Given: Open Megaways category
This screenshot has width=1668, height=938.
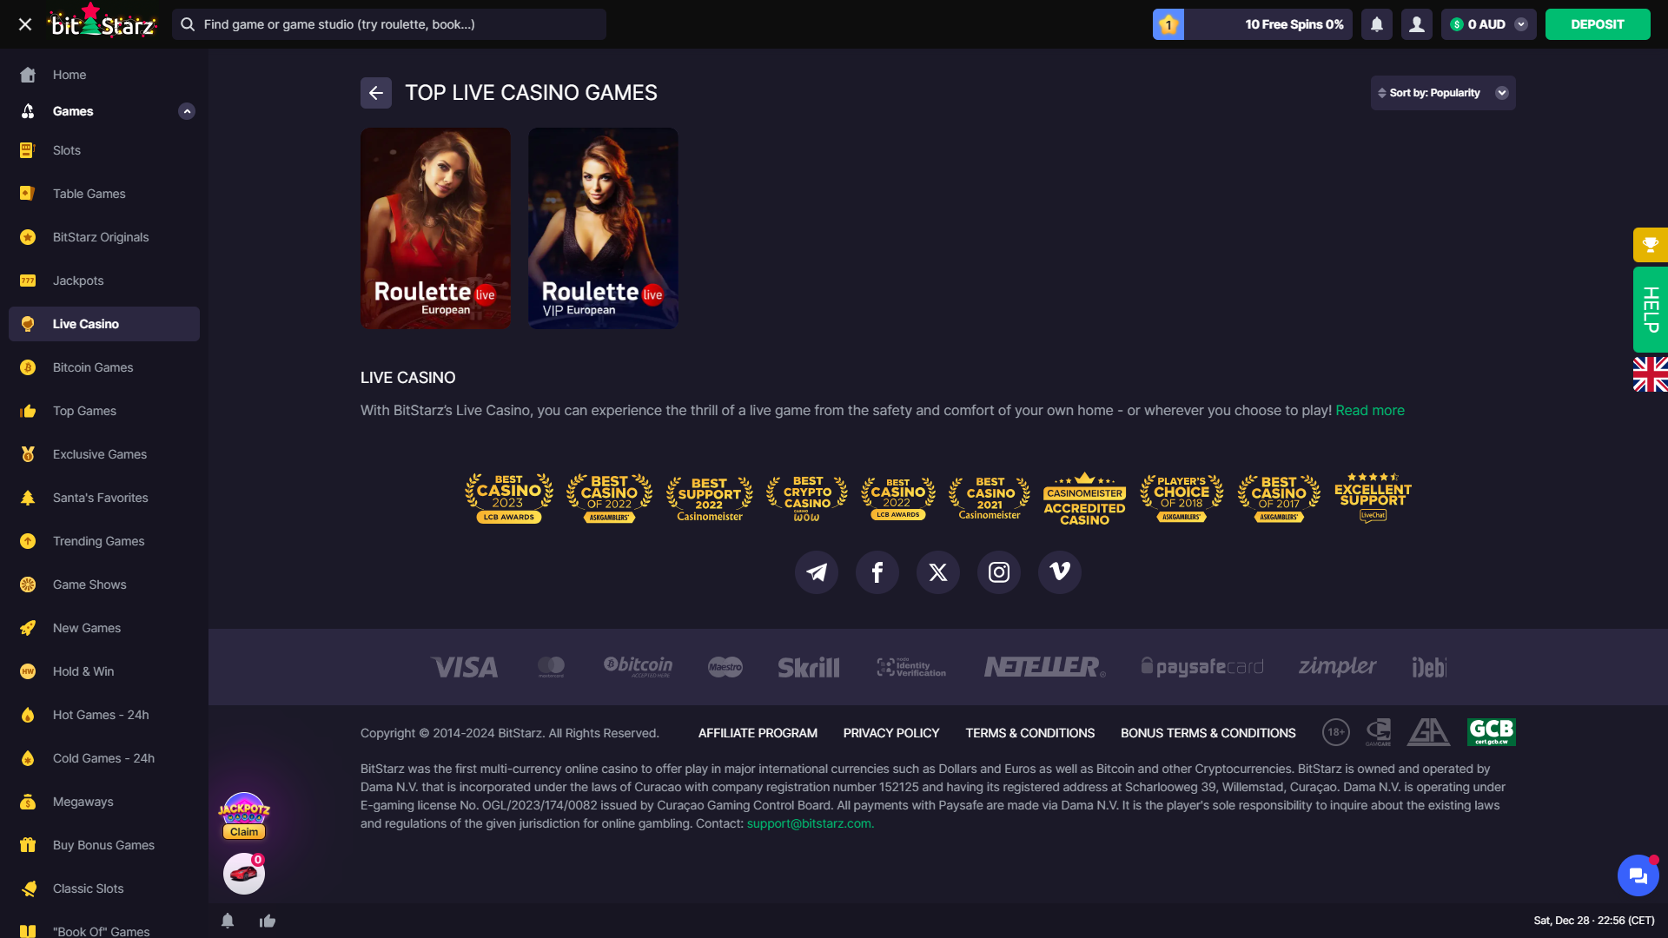Looking at the screenshot, I should 104,802.
